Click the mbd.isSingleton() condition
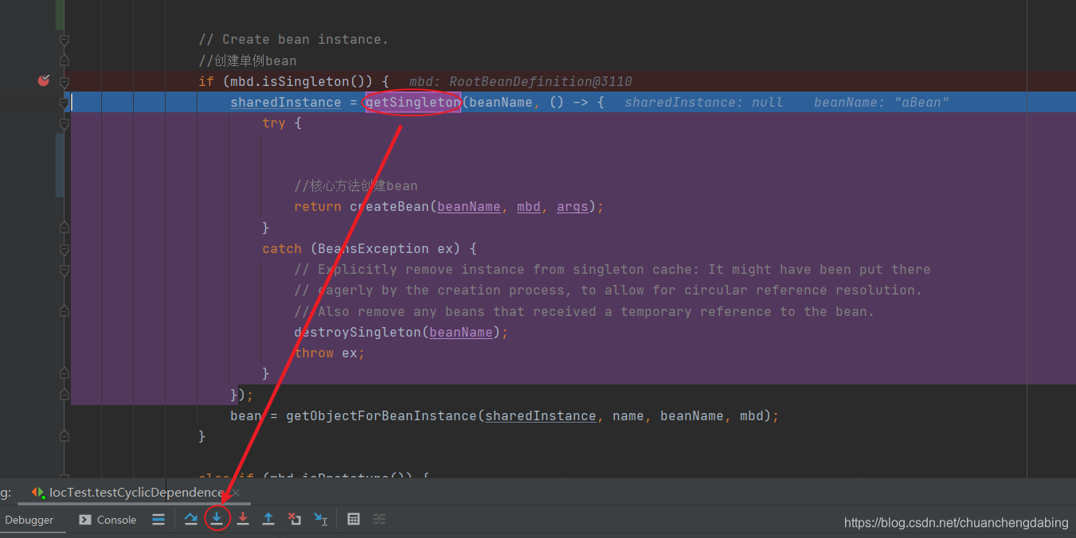 pos(298,81)
